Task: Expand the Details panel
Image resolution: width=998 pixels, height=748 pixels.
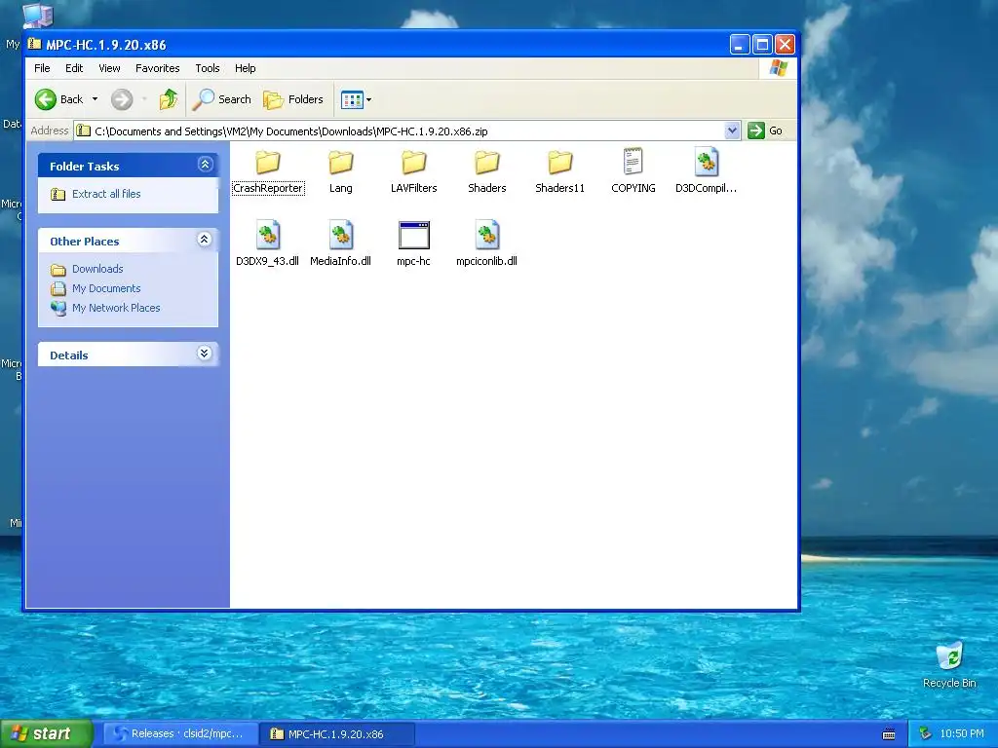Action: click(205, 353)
